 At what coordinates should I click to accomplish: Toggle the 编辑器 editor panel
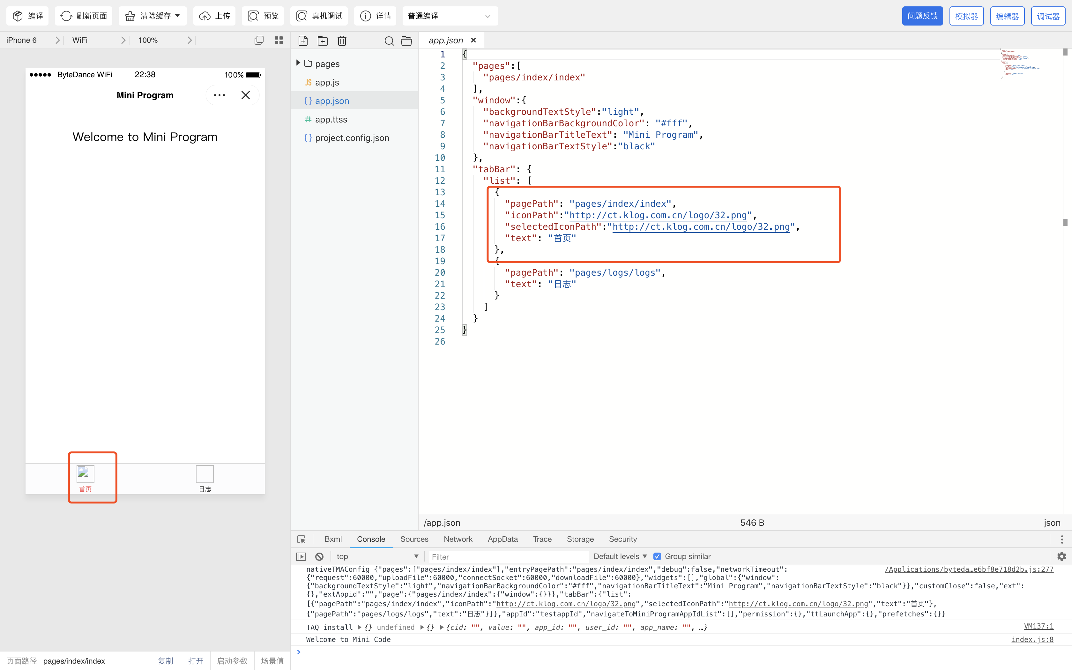click(1007, 16)
